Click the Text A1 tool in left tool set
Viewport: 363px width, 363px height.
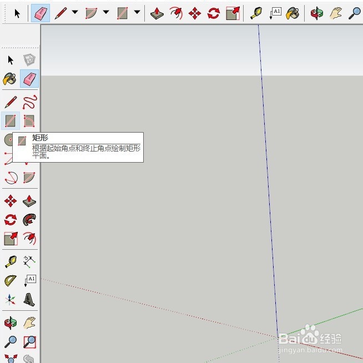point(29,281)
